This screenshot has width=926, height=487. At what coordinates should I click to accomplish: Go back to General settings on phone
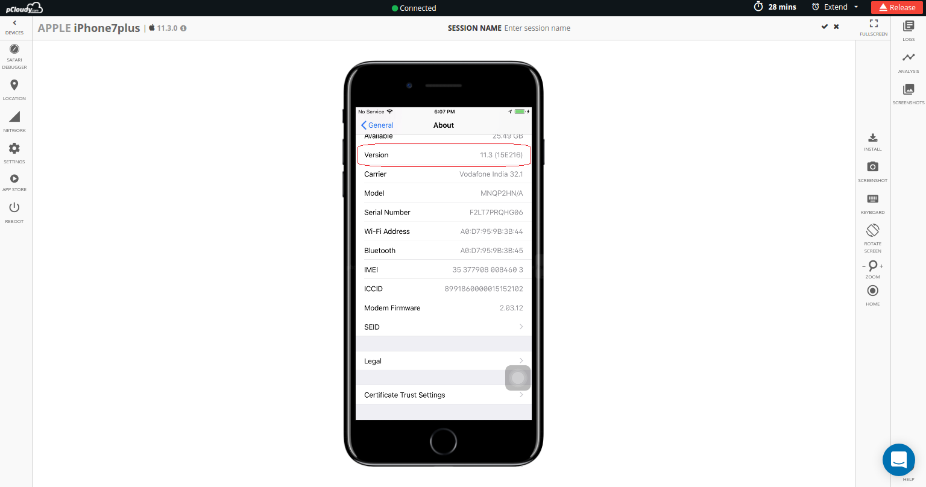coord(377,125)
